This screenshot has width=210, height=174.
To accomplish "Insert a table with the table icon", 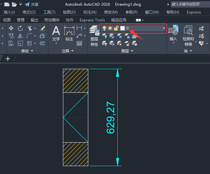I will (79, 43).
